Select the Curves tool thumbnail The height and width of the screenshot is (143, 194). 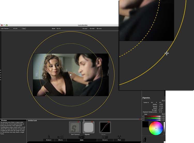[x=105, y=127]
